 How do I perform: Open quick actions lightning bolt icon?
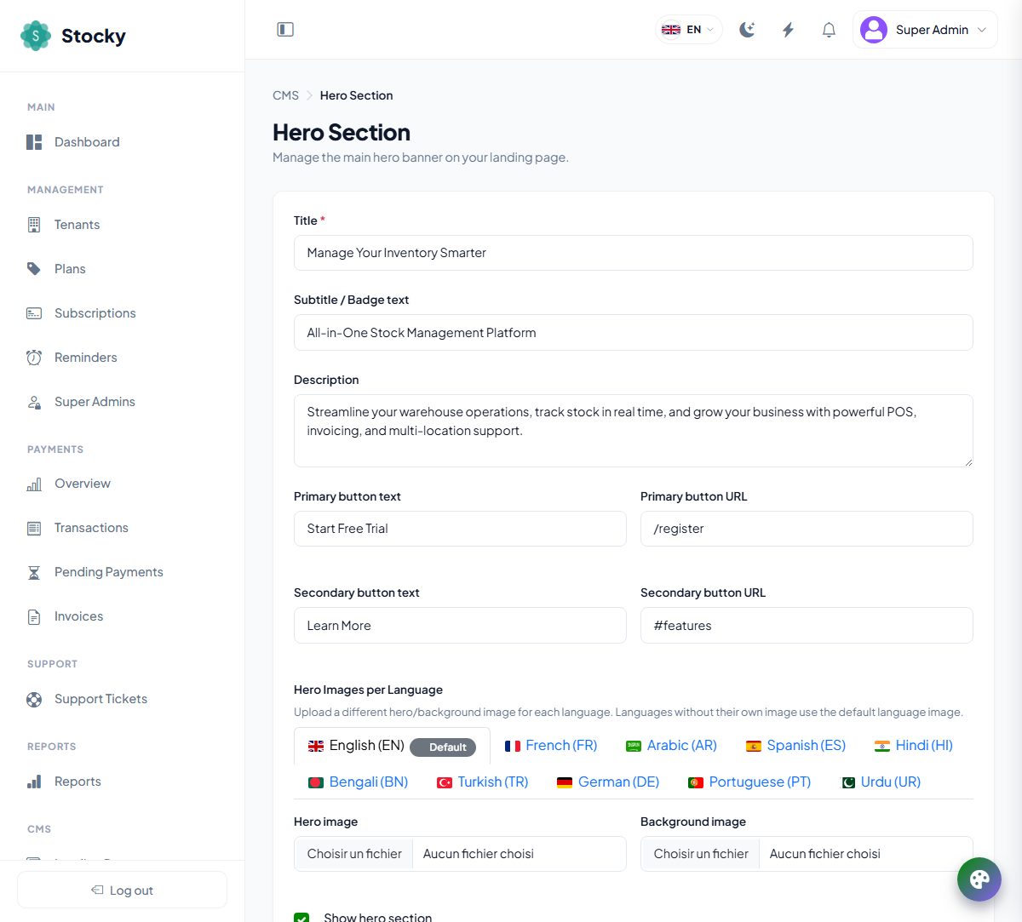[788, 30]
